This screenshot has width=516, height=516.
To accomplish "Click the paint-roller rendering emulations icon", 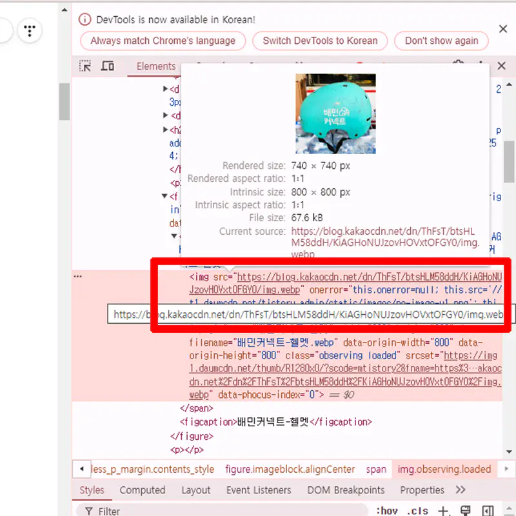I will (x=465, y=511).
